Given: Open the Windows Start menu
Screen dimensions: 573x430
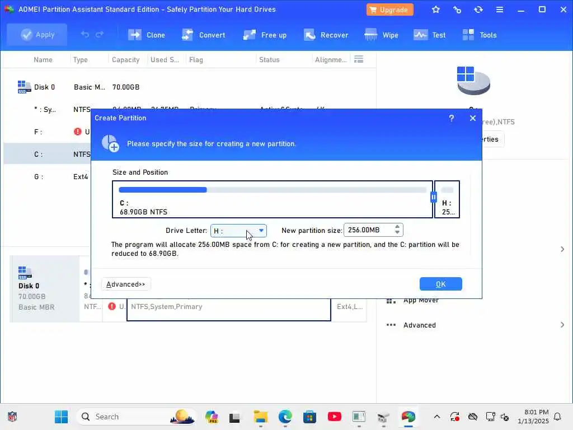Looking at the screenshot, I should (x=61, y=417).
